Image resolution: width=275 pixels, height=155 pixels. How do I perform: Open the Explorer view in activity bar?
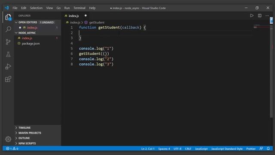pyautogui.click(x=8, y=17)
